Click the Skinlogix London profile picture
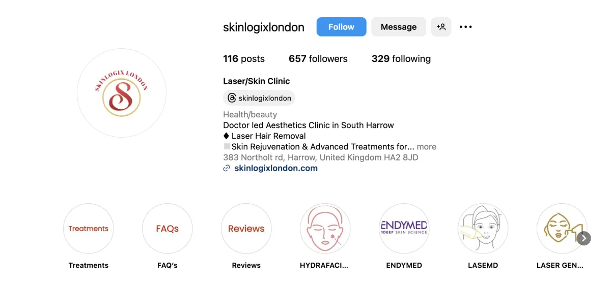 click(x=122, y=93)
